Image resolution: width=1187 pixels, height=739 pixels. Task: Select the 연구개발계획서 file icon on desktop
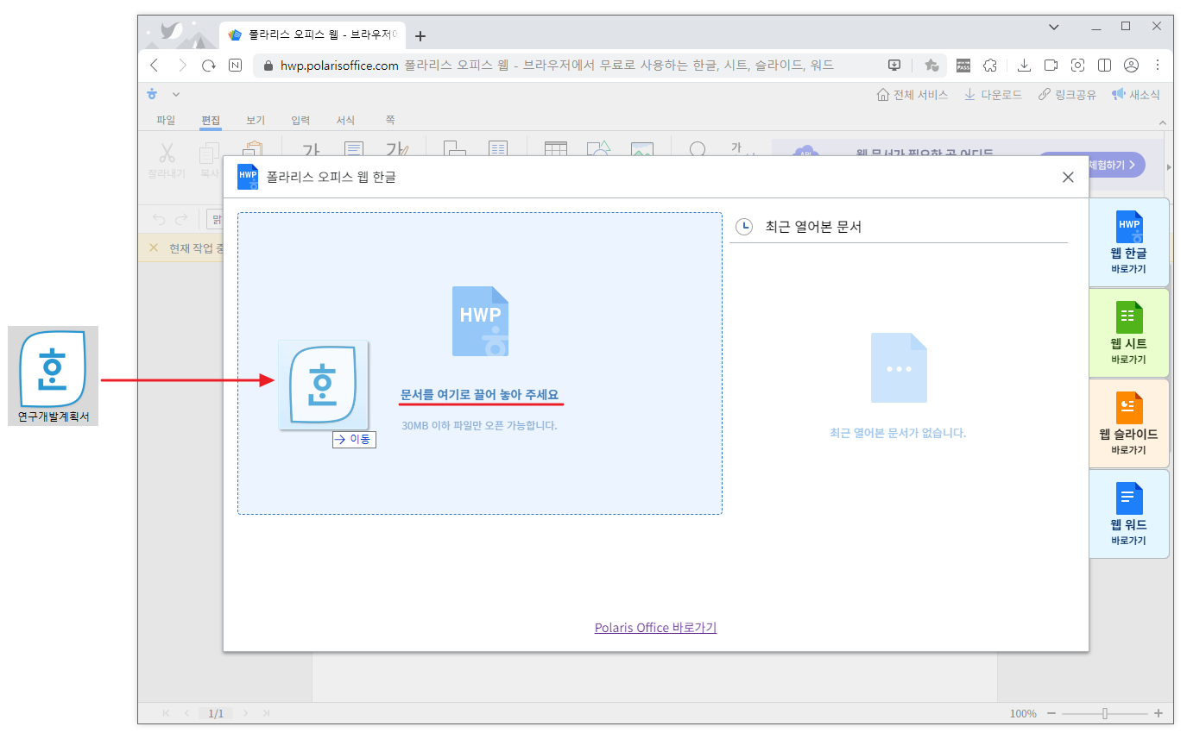(x=53, y=371)
